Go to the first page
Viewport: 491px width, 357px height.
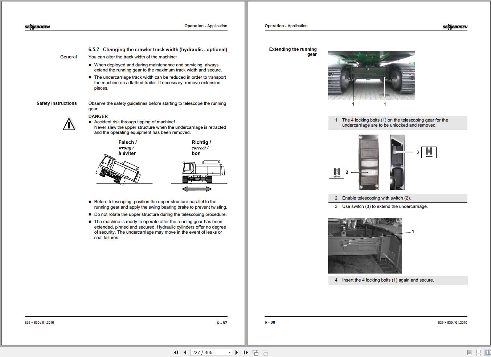(176, 352)
